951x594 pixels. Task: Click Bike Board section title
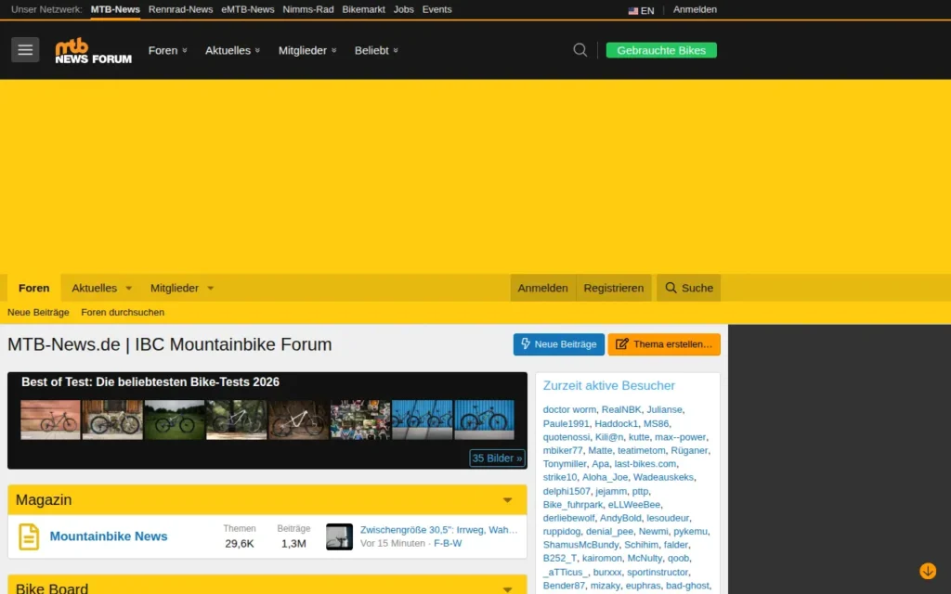(52, 588)
